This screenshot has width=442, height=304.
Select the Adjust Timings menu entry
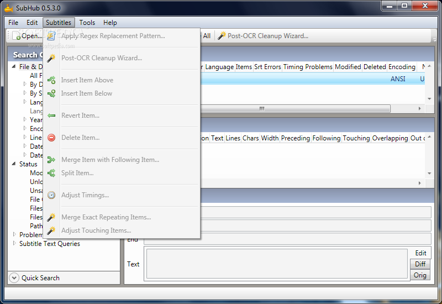(x=122, y=195)
